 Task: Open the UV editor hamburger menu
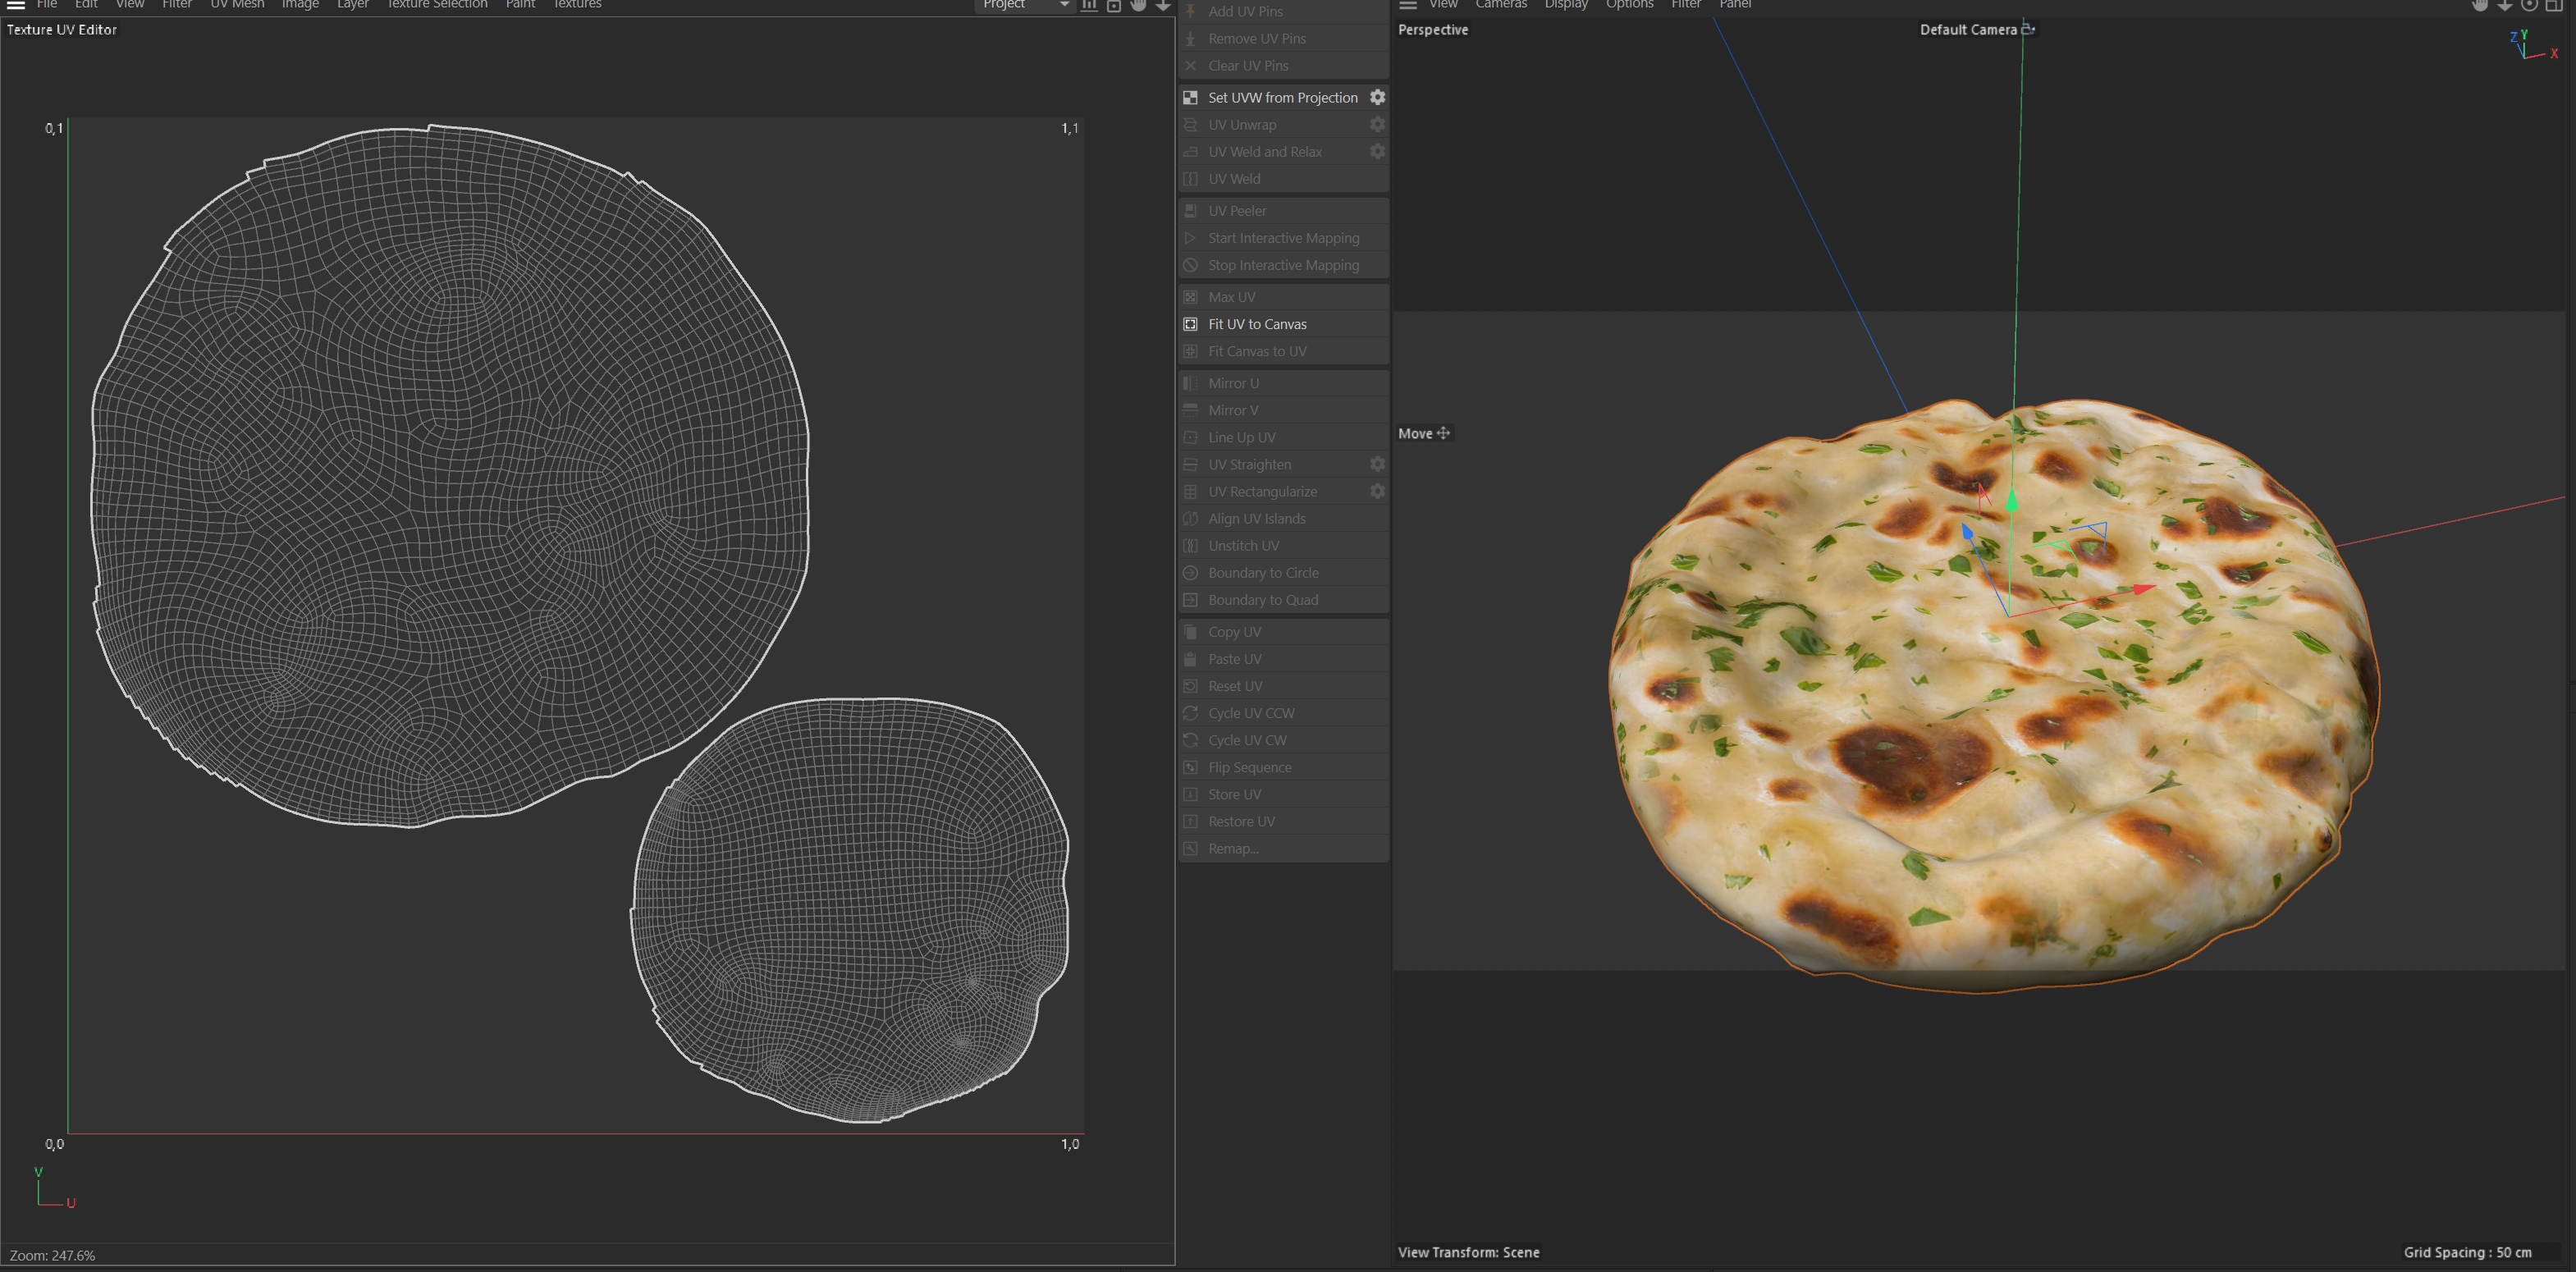(16, 5)
